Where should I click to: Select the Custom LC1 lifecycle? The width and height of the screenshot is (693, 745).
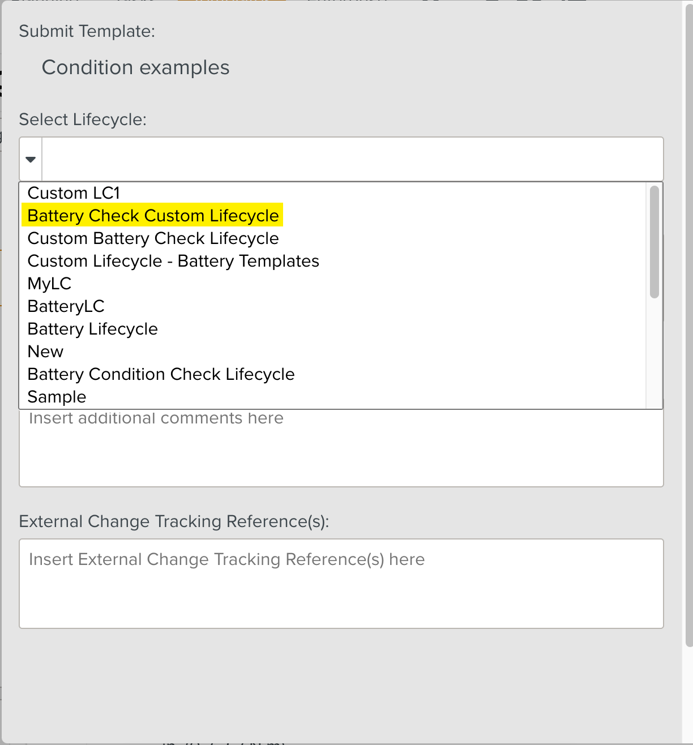[x=73, y=193]
